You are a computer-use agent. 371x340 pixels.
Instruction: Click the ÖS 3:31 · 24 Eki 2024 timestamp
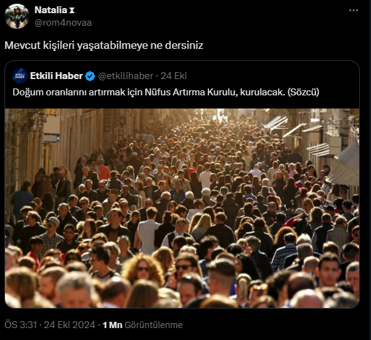point(50,325)
